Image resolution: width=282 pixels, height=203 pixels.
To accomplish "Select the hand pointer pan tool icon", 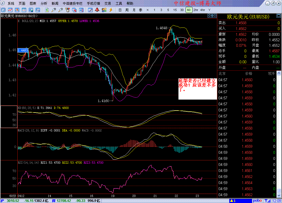I will pos(68,10).
